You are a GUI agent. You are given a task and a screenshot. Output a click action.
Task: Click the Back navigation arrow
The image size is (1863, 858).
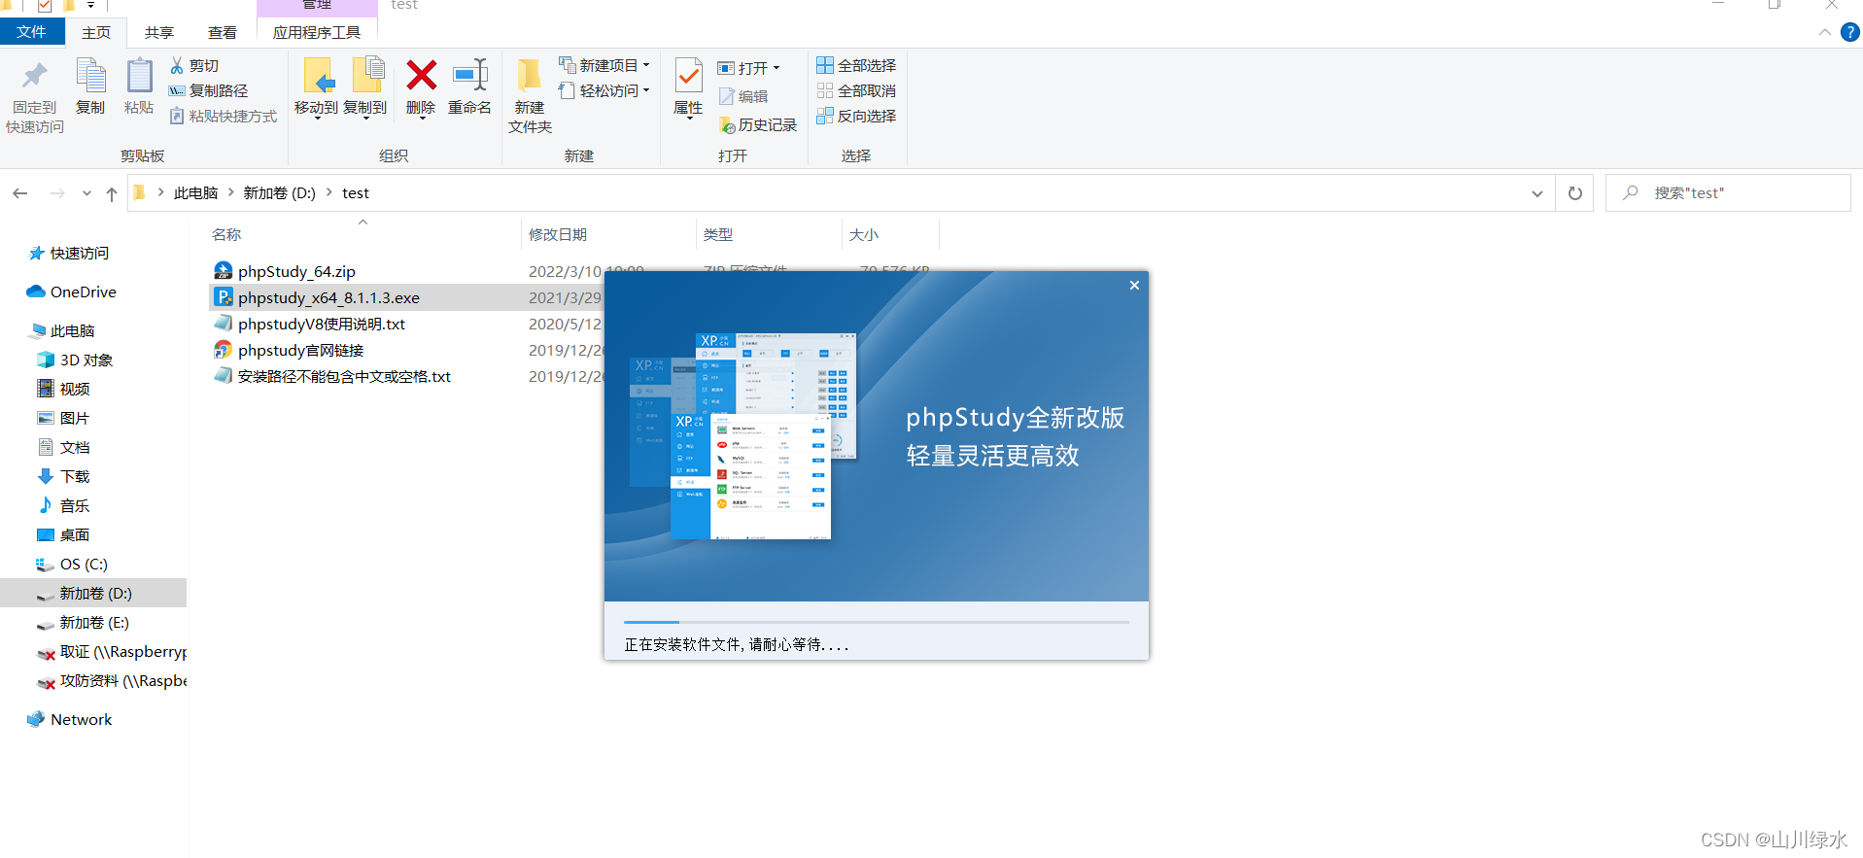tap(20, 193)
